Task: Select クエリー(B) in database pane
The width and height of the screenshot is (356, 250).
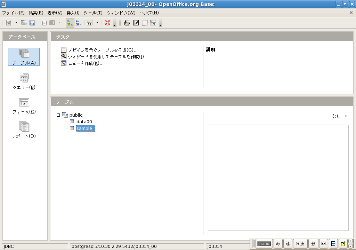Action: coord(24,81)
